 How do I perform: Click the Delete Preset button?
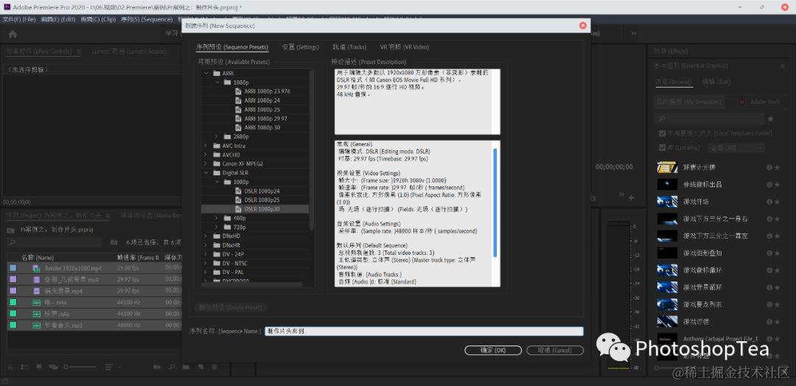point(230,307)
